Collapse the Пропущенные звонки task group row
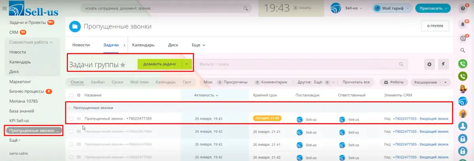 click(70, 108)
